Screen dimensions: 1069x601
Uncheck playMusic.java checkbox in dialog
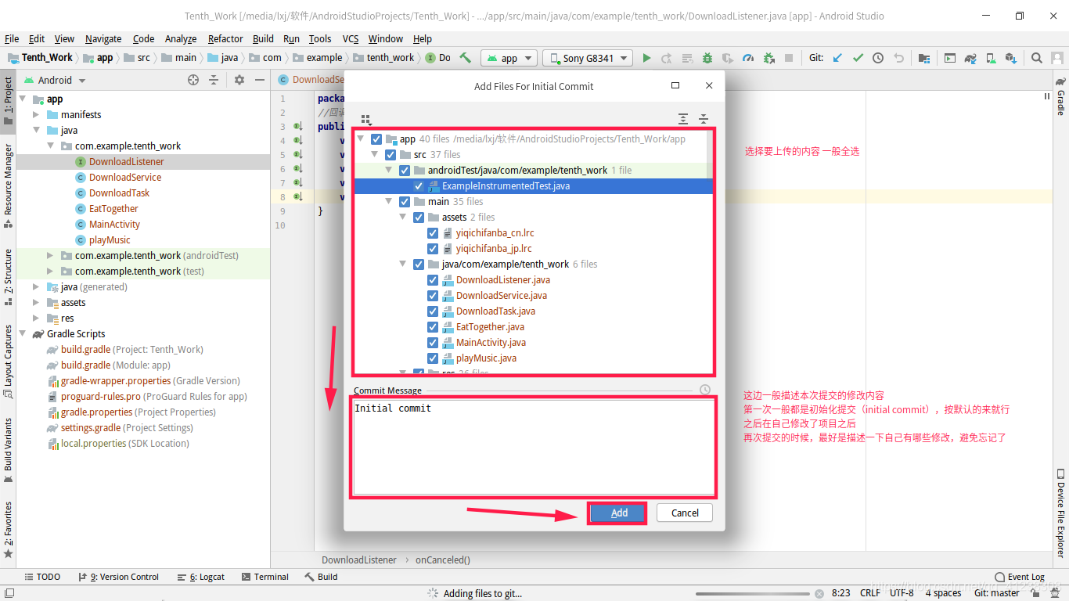click(433, 358)
